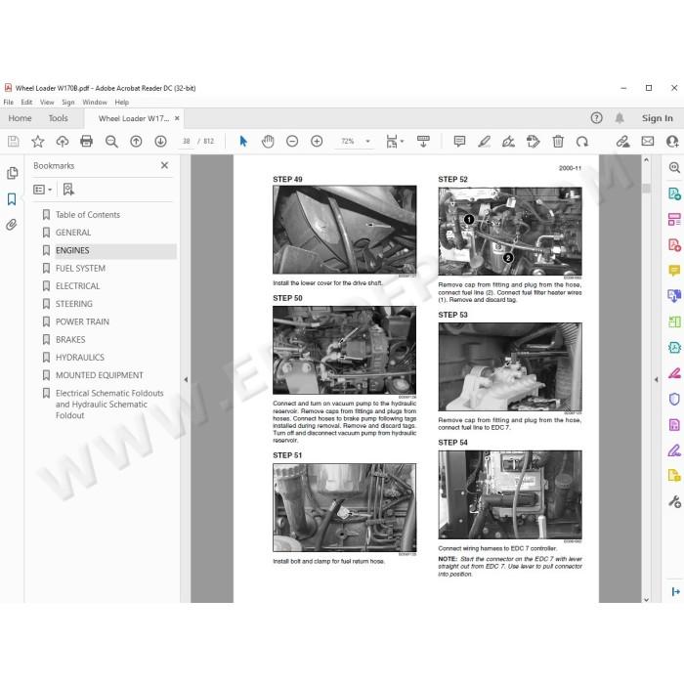This screenshot has width=684, height=684.
Task: Find current bookmark icon
Action: (x=68, y=190)
